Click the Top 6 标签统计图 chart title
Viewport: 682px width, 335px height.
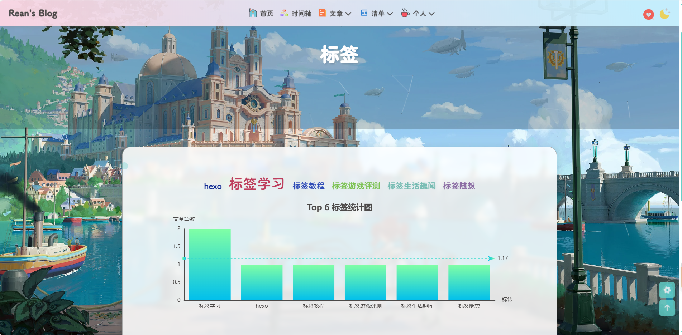pos(339,207)
